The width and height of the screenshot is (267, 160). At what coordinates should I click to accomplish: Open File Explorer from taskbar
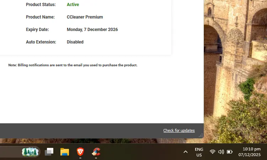[65, 152]
